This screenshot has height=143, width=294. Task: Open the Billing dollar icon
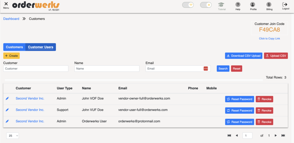pyautogui.click(x=269, y=5)
